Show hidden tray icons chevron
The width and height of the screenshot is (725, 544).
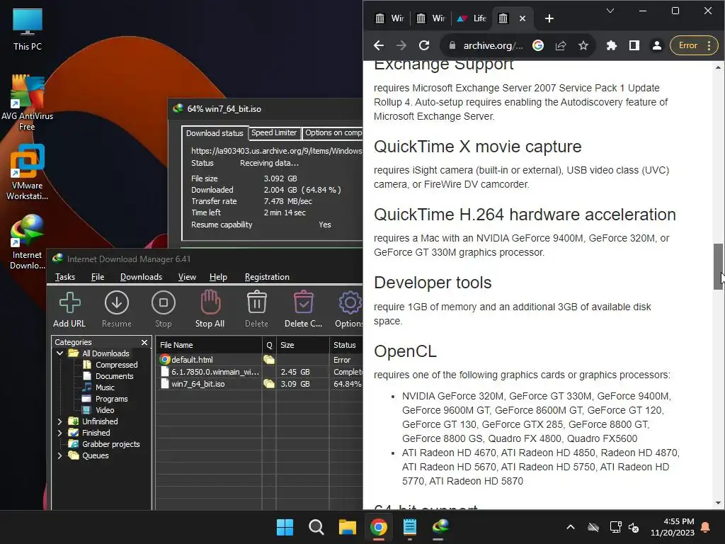point(571,527)
